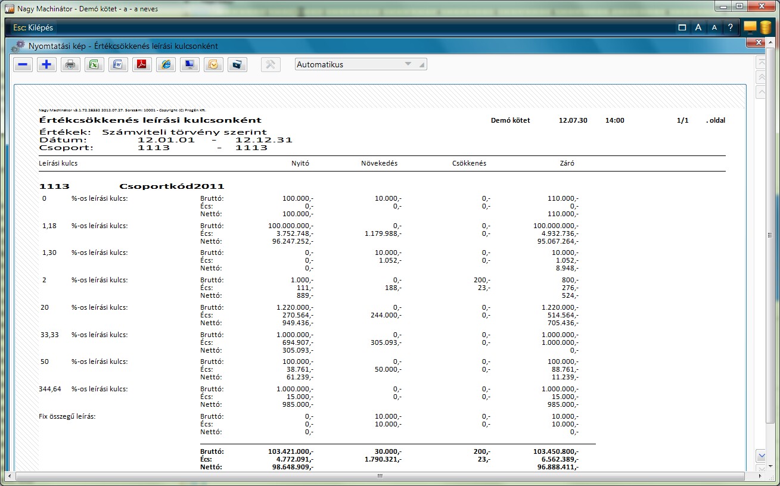780x486 pixels.
Task: Open the report in Internet Explorer
Action: [x=166, y=65]
